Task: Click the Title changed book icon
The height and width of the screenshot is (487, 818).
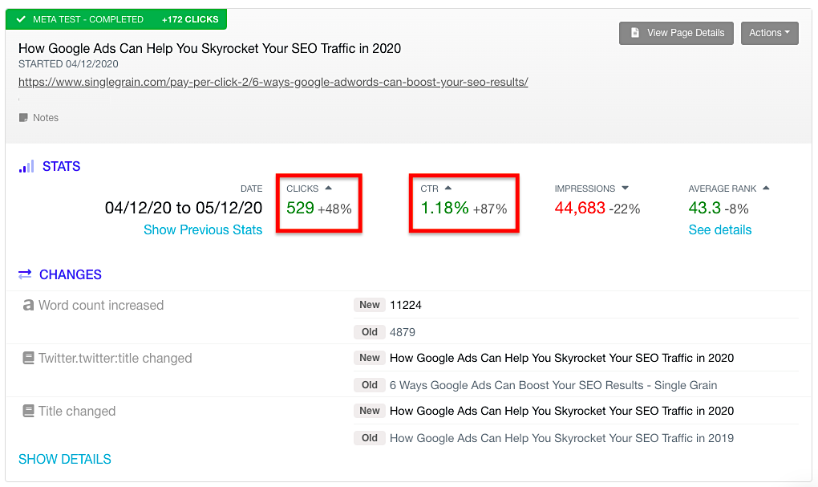Action: click(x=29, y=412)
